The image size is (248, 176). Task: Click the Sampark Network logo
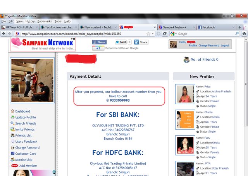[43, 44]
